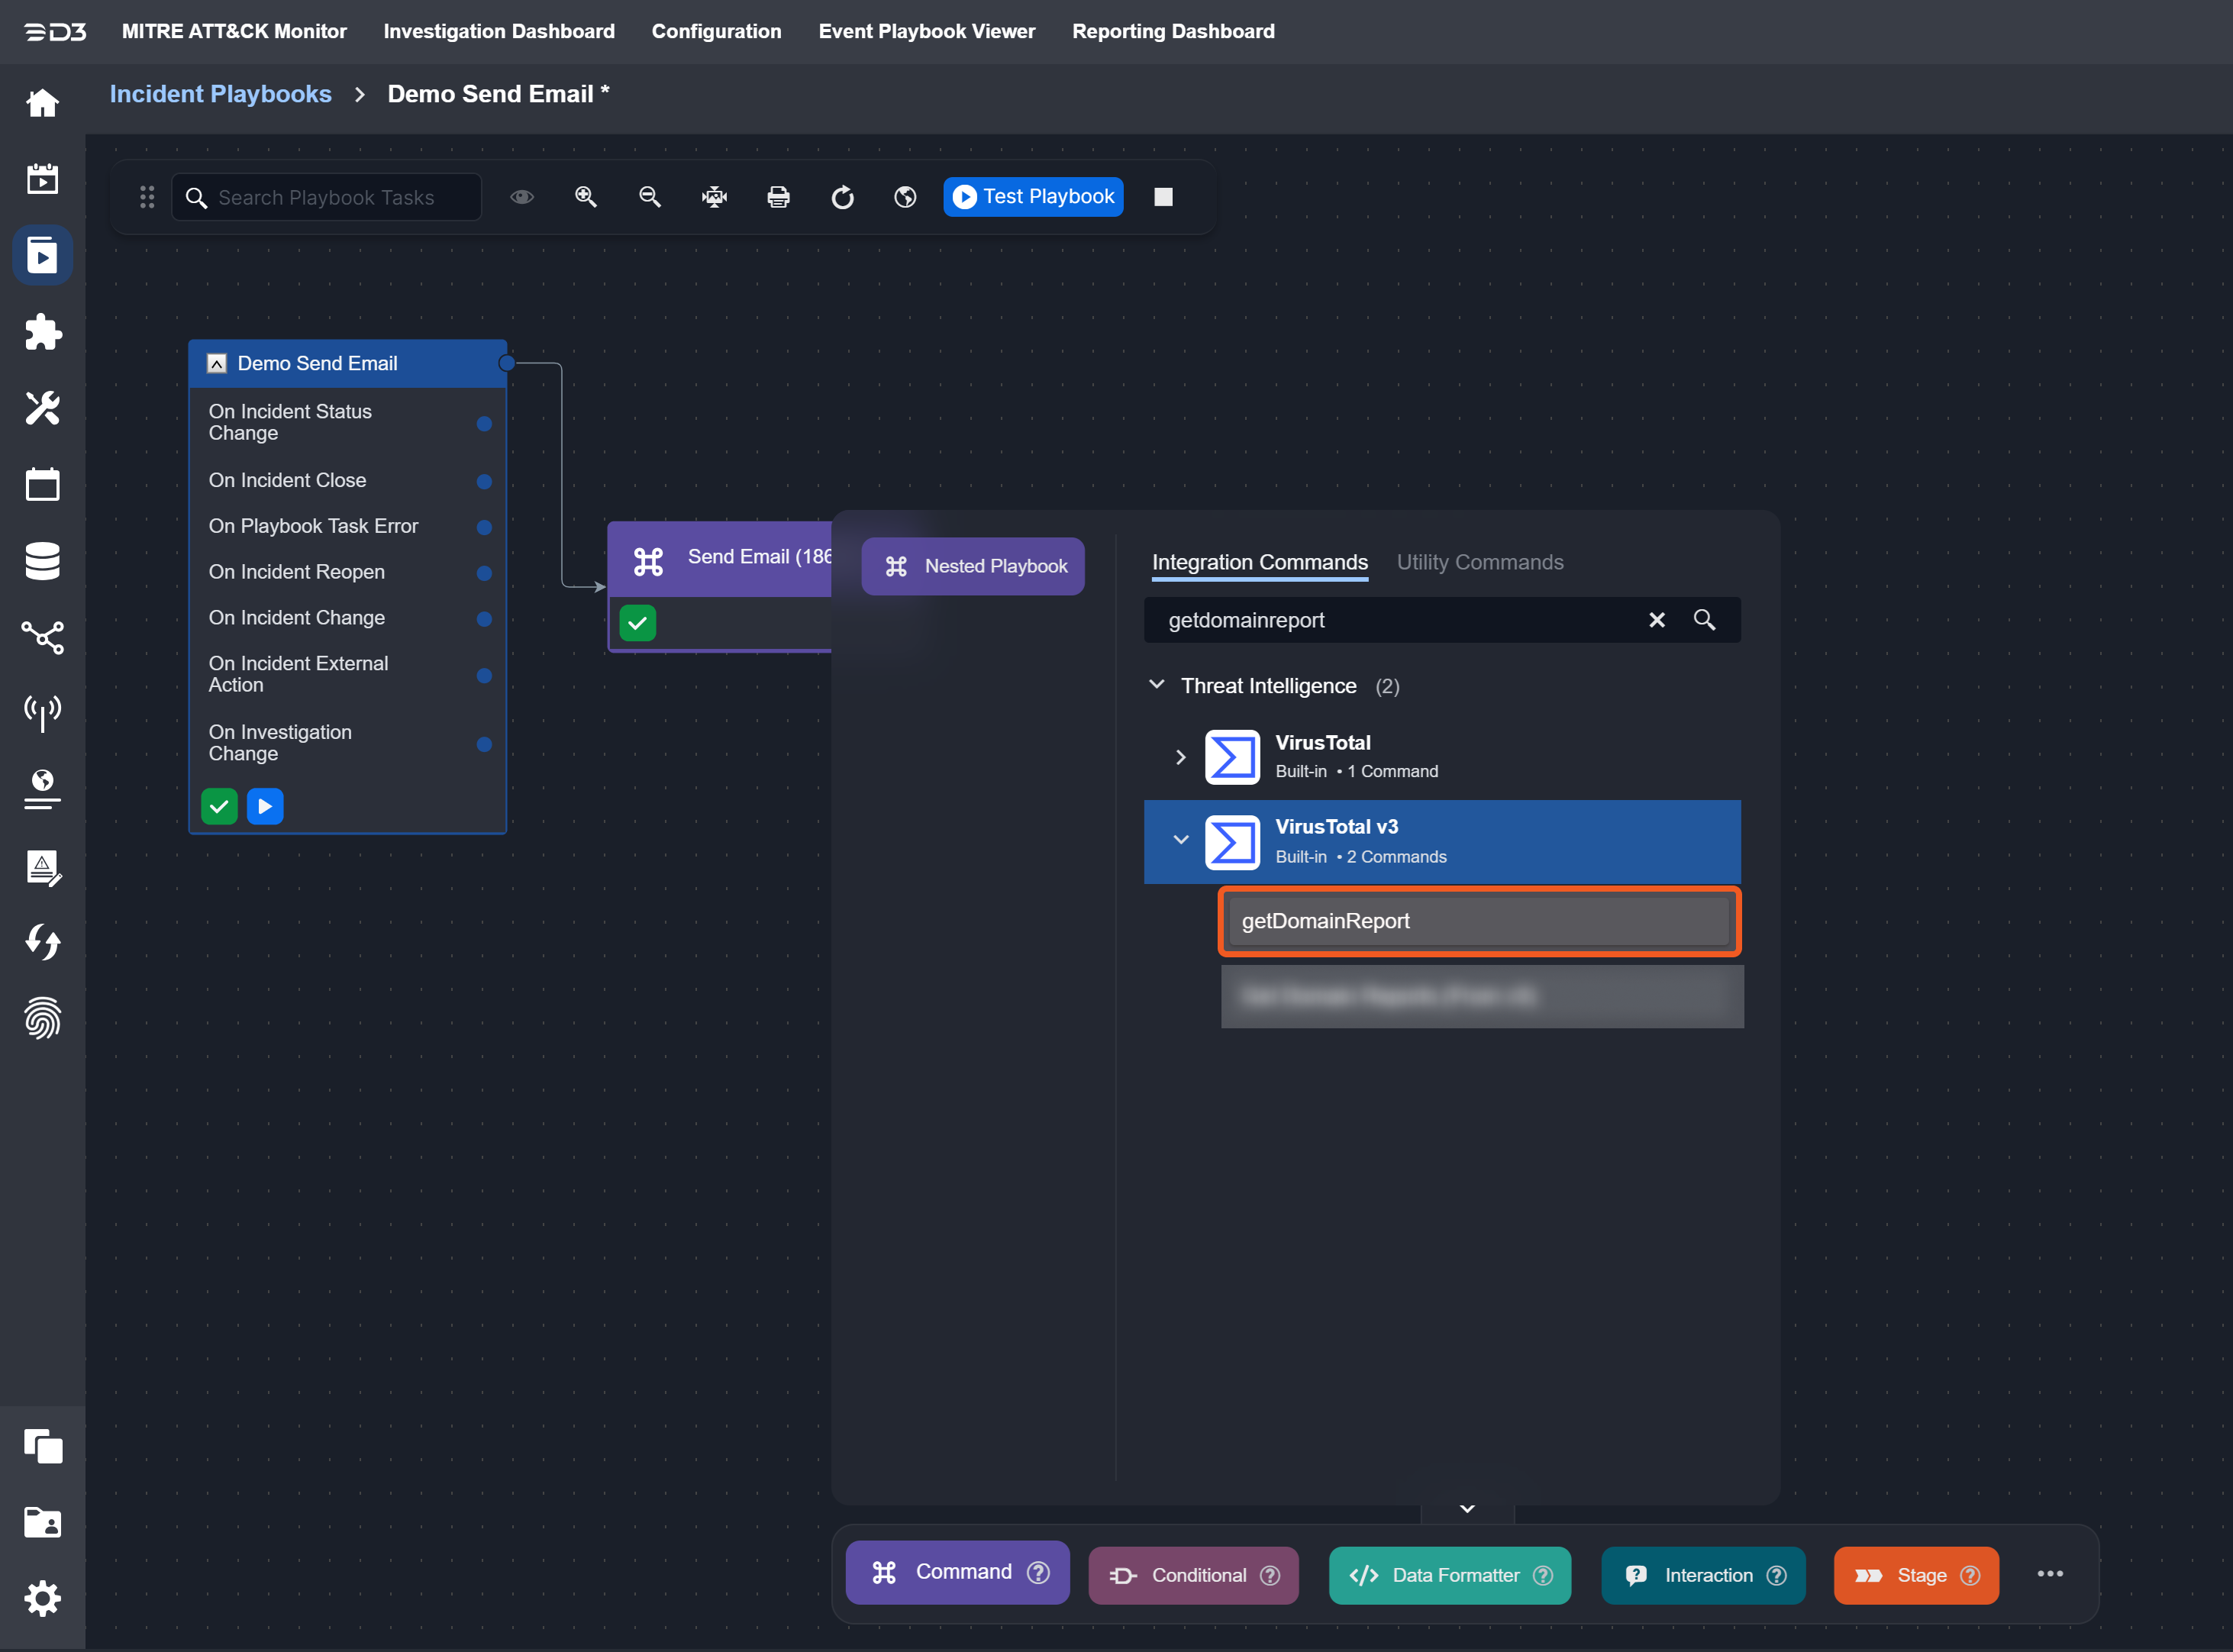The height and width of the screenshot is (1652, 2233).
Task: Click the Test Playbook button
Action: (1033, 197)
